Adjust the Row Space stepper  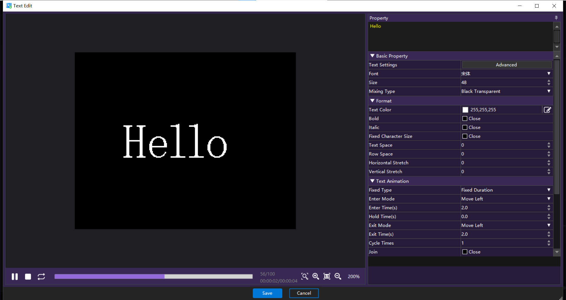point(549,154)
